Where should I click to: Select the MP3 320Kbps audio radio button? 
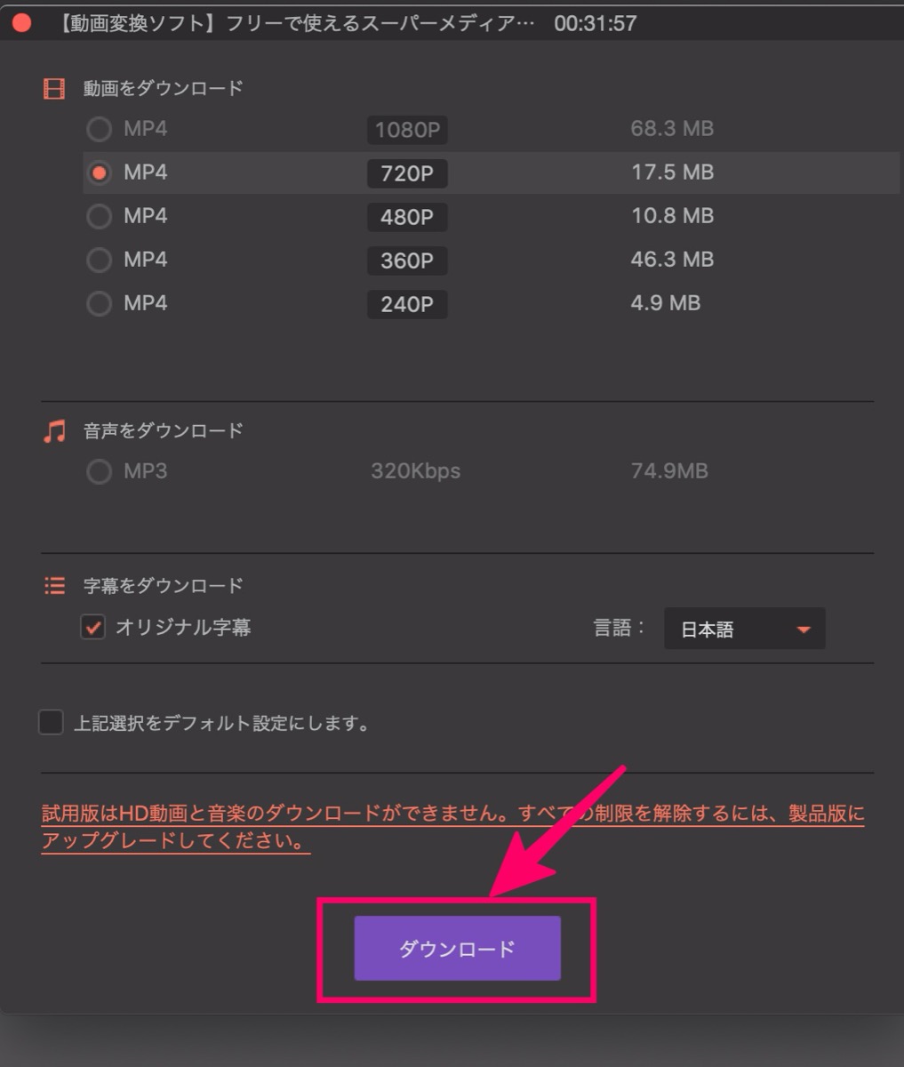[x=99, y=471]
